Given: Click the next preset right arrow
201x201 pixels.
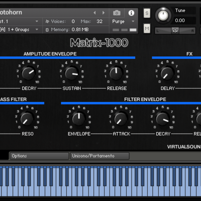Looking at the screenshot, I should (104, 13).
